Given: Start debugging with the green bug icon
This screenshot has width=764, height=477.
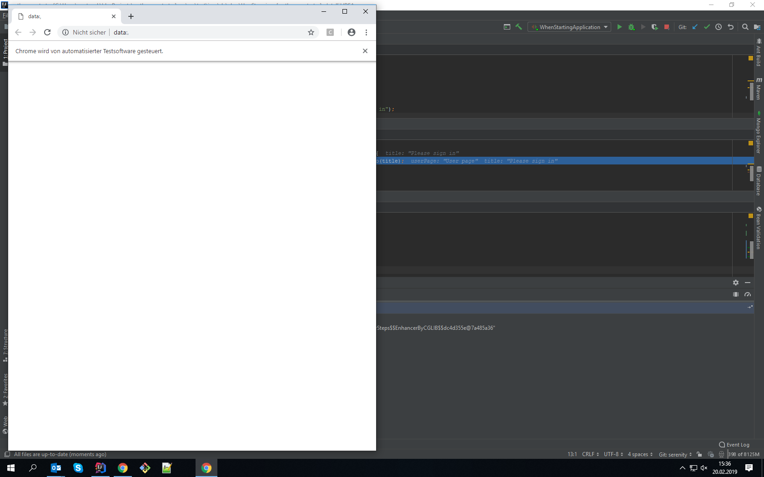Looking at the screenshot, I should 631,27.
